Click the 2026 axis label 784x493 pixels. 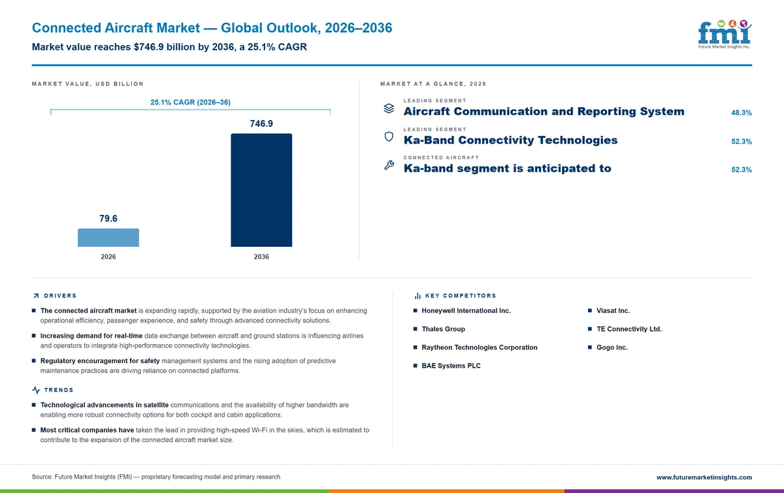pos(108,257)
